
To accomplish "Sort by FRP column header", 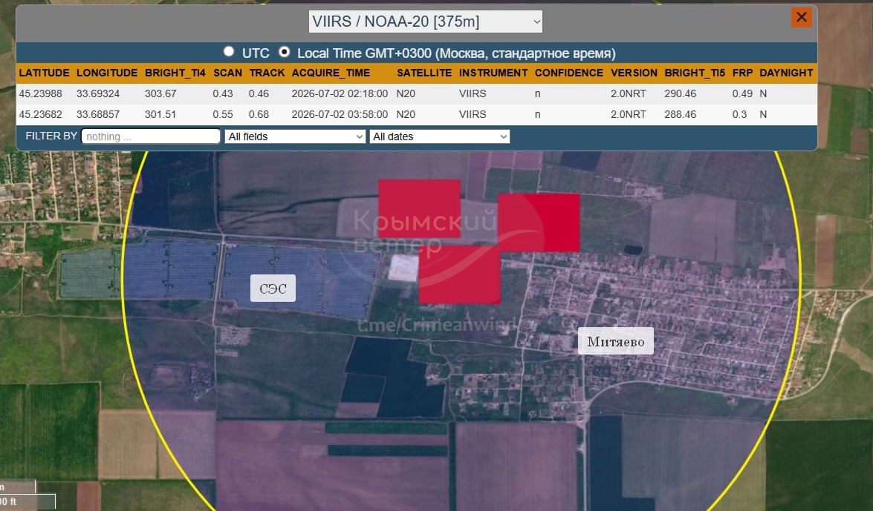I will coord(742,73).
